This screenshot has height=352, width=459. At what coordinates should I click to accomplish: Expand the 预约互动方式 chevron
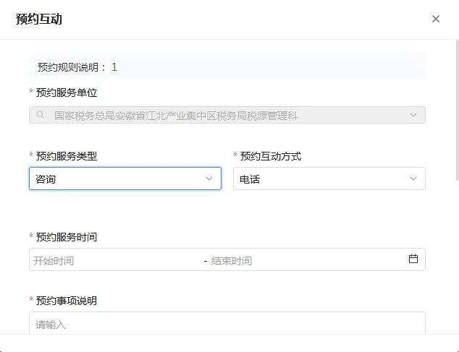[413, 179]
